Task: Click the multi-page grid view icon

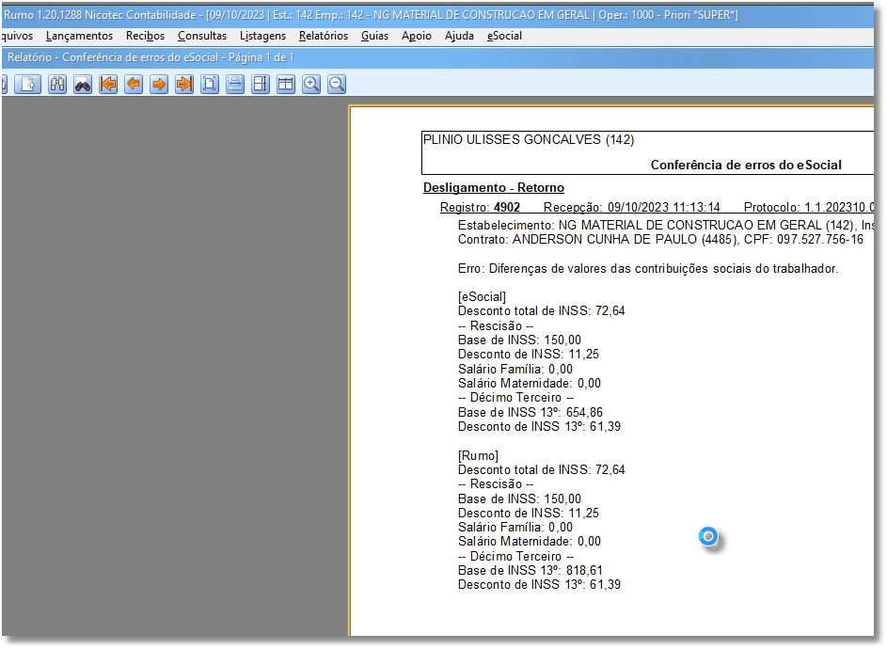Action: point(286,85)
